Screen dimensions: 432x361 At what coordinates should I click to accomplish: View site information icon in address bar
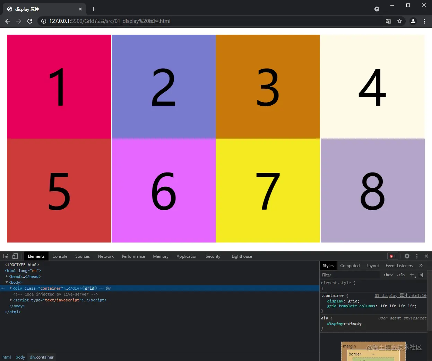coord(44,21)
